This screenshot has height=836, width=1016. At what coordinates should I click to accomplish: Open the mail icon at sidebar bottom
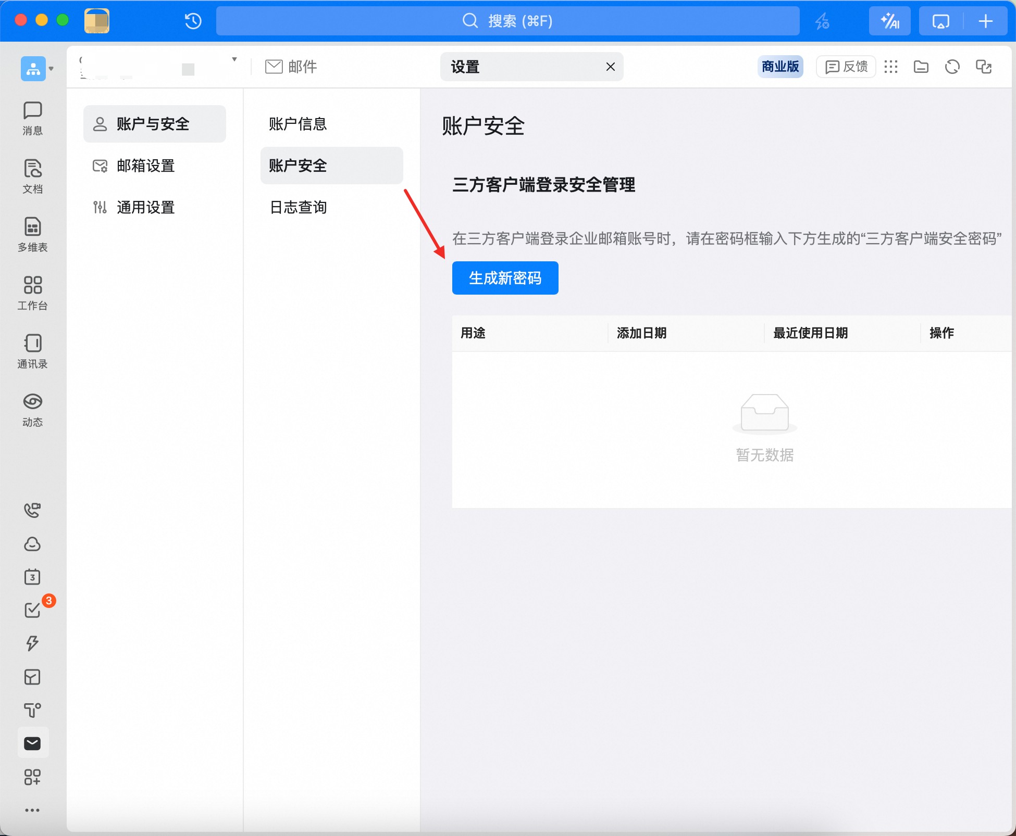pyautogui.click(x=33, y=743)
